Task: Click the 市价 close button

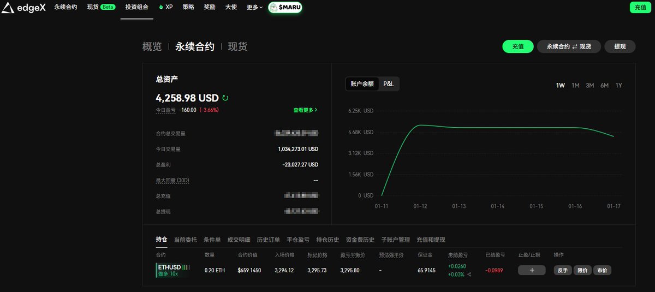Action: point(602,270)
